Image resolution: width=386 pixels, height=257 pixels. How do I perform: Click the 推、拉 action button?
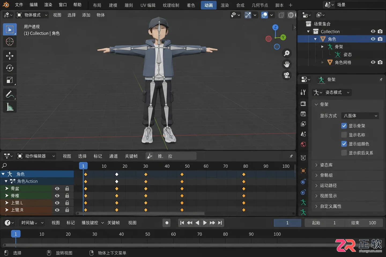171,156
